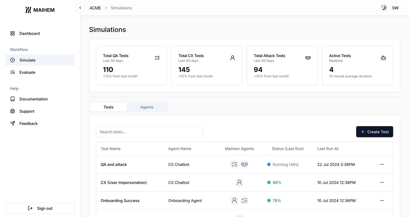Open Support in the sidebar
This screenshot has width=409, height=217.
coord(40,111)
